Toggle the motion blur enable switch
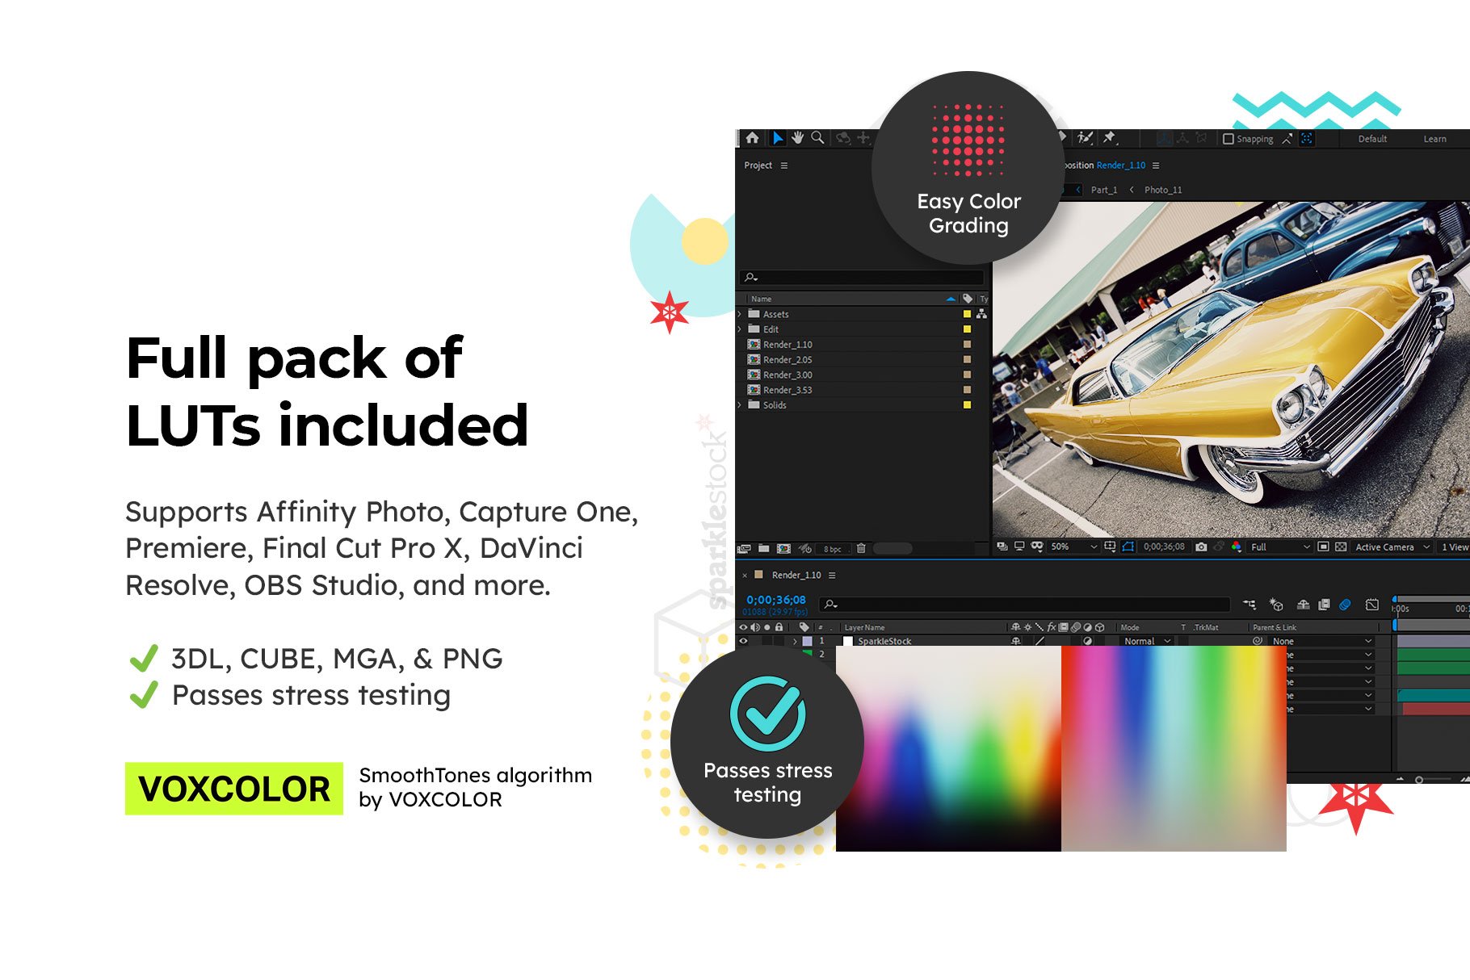Image resolution: width=1470 pixels, height=980 pixels. coord(1345,604)
